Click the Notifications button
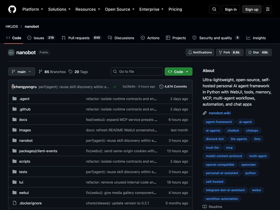Image resolution: width=280 pixels, height=210 pixels. (x=200, y=53)
